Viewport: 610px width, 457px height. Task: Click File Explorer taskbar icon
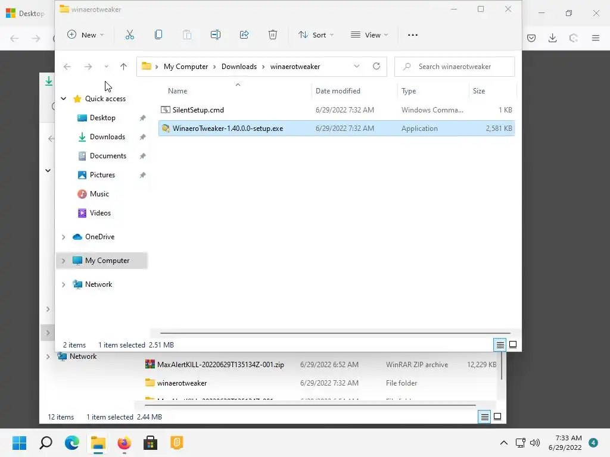(x=98, y=443)
